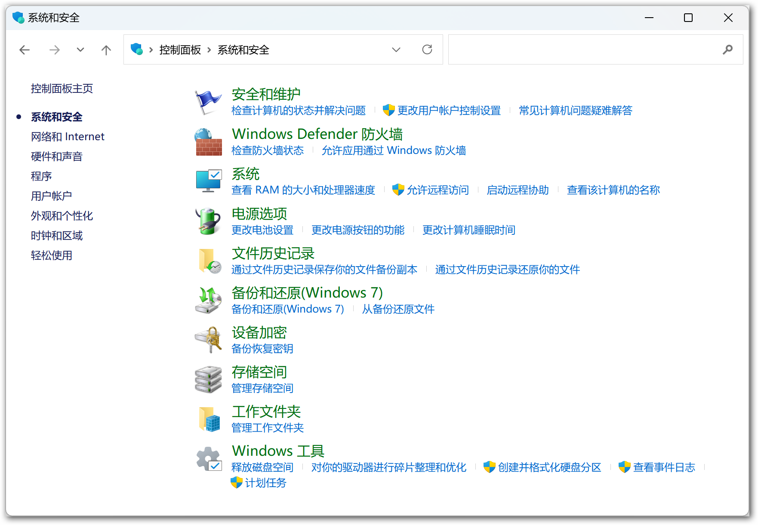The image size is (758, 525).
Task: Open 常见计算机问题疑难解答 link
Action: tap(576, 111)
